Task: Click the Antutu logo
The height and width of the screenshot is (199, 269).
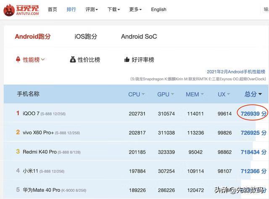Action: coord(21,10)
